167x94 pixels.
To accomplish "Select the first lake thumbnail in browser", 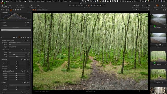I will (158, 20).
